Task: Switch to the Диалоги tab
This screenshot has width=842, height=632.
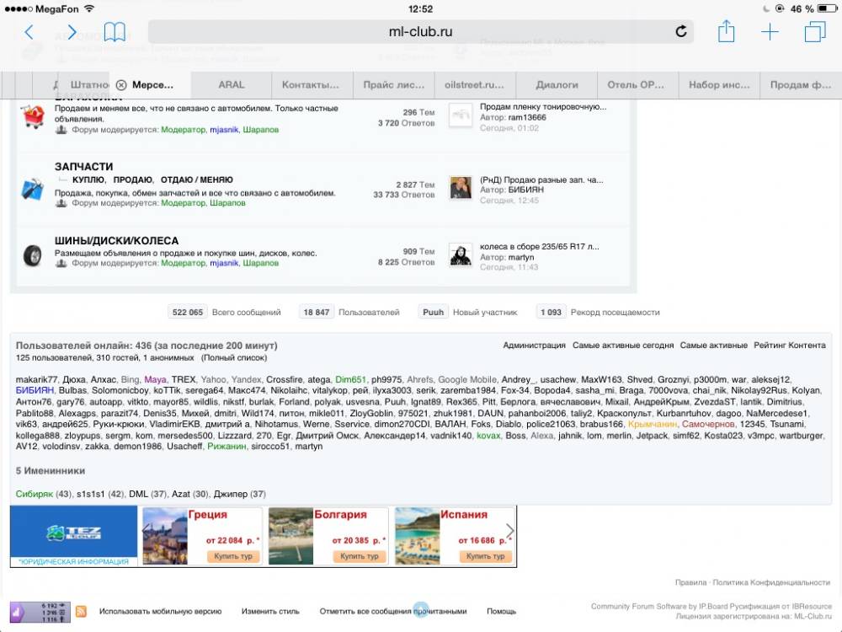Action: tap(557, 85)
